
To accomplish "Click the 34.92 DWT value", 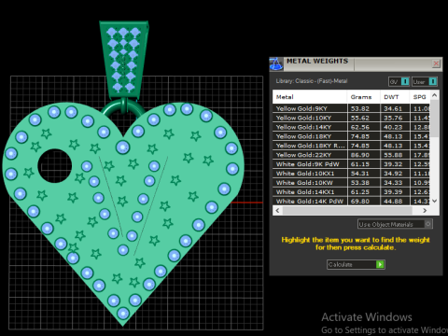I will (393, 174).
